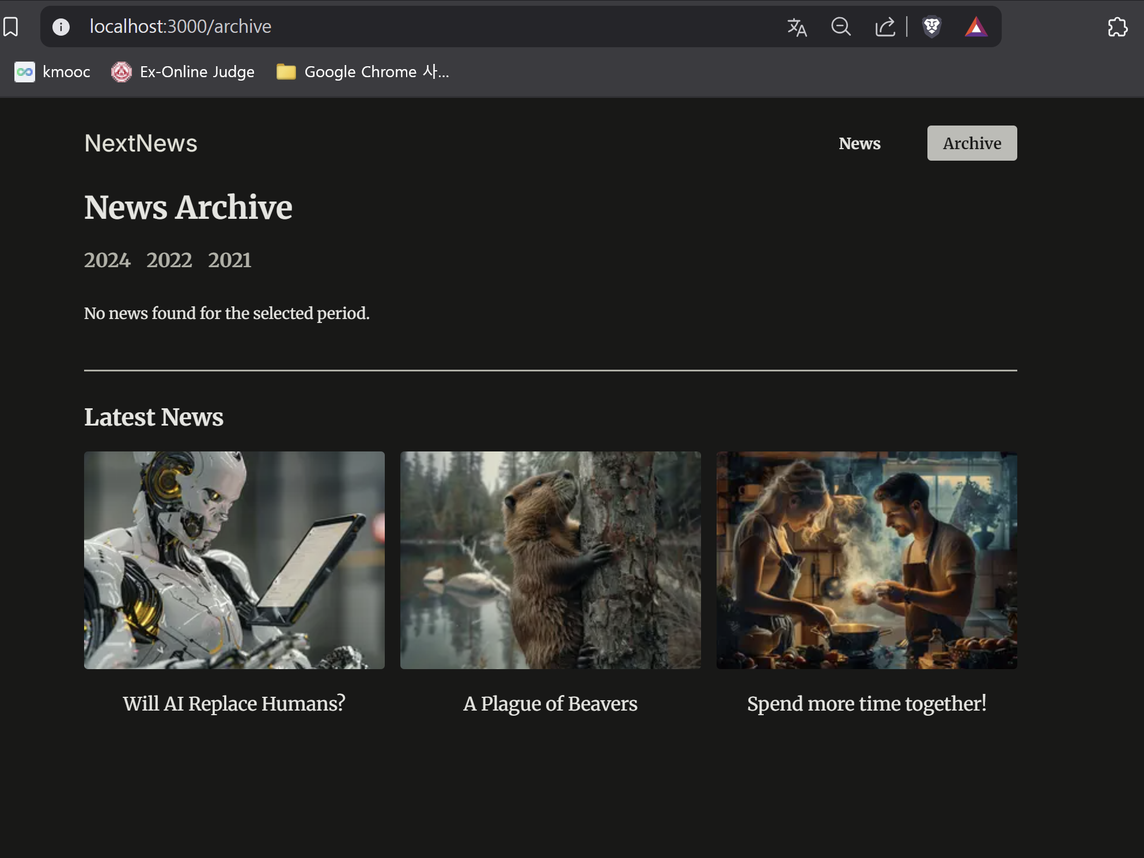Select the Archive nav tab
This screenshot has height=858, width=1144.
(x=972, y=143)
